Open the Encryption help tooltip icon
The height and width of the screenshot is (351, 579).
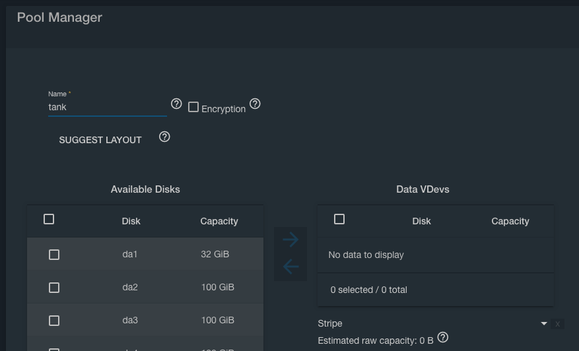[255, 104]
